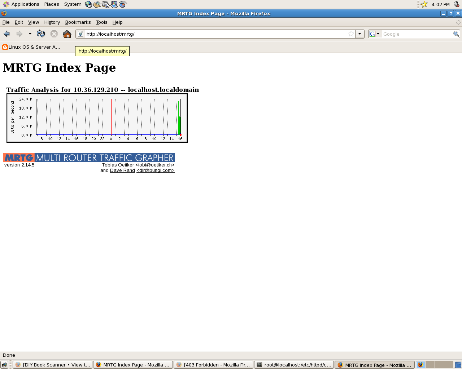Screen dimensions: 462x369
Task: Open the View menu
Action: click(34, 22)
